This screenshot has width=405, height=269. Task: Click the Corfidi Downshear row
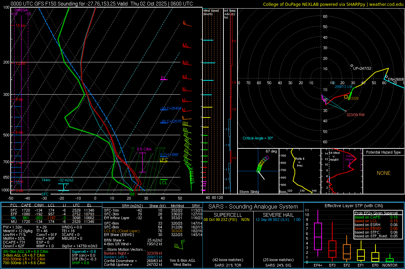click(133, 261)
